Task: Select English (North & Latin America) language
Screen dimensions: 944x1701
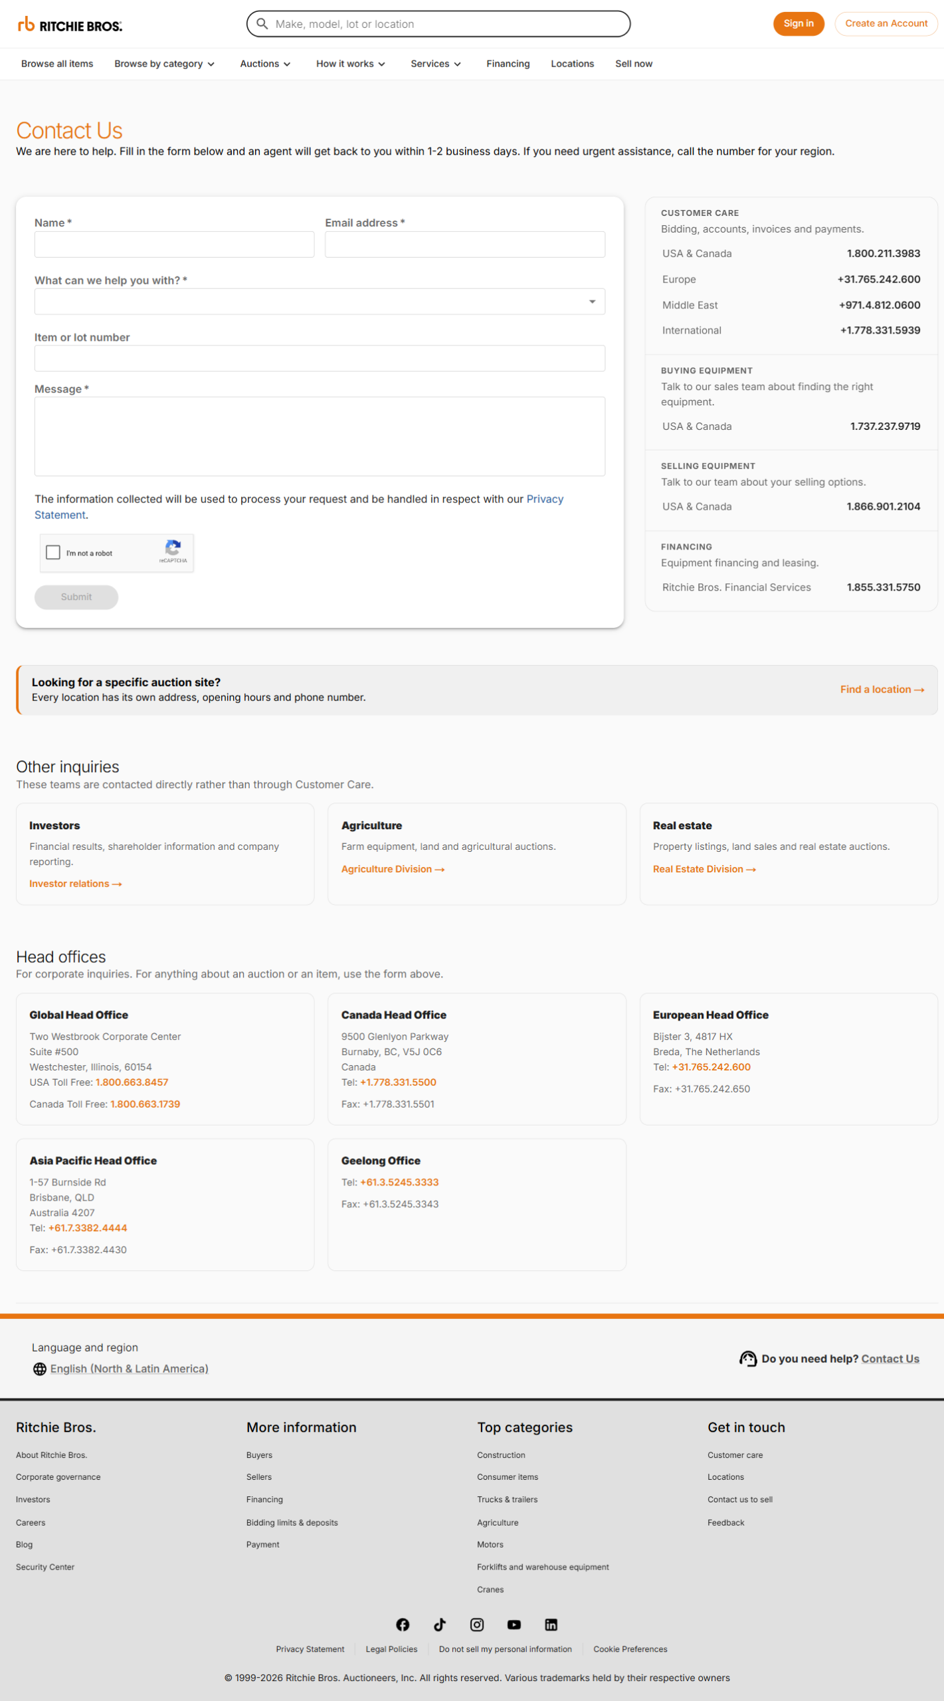Action: (x=130, y=1369)
